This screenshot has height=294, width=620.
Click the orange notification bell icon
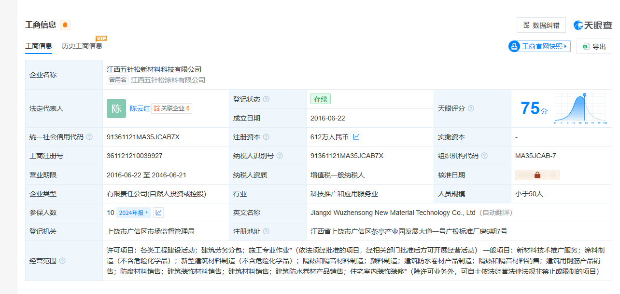pos(65,25)
